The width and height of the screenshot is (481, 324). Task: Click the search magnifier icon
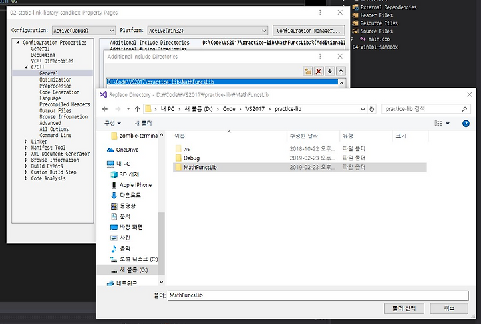click(464, 109)
